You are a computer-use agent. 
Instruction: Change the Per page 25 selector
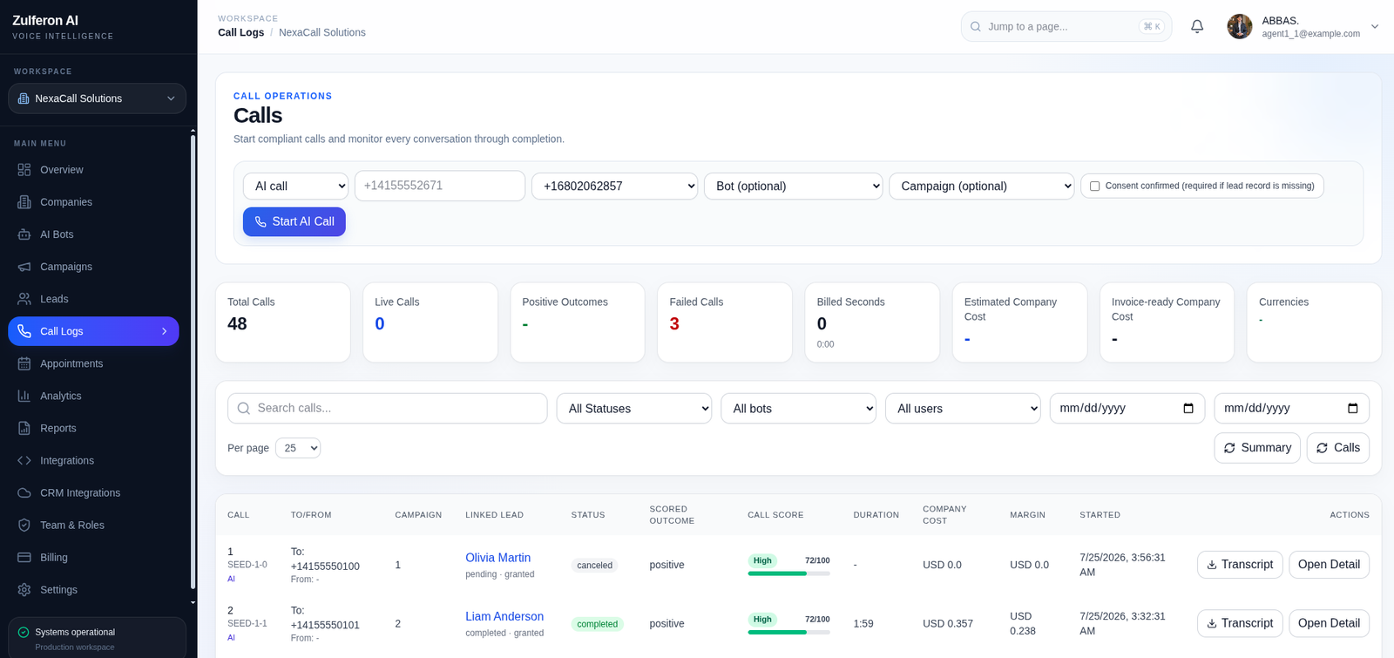(x=298, y=448)
